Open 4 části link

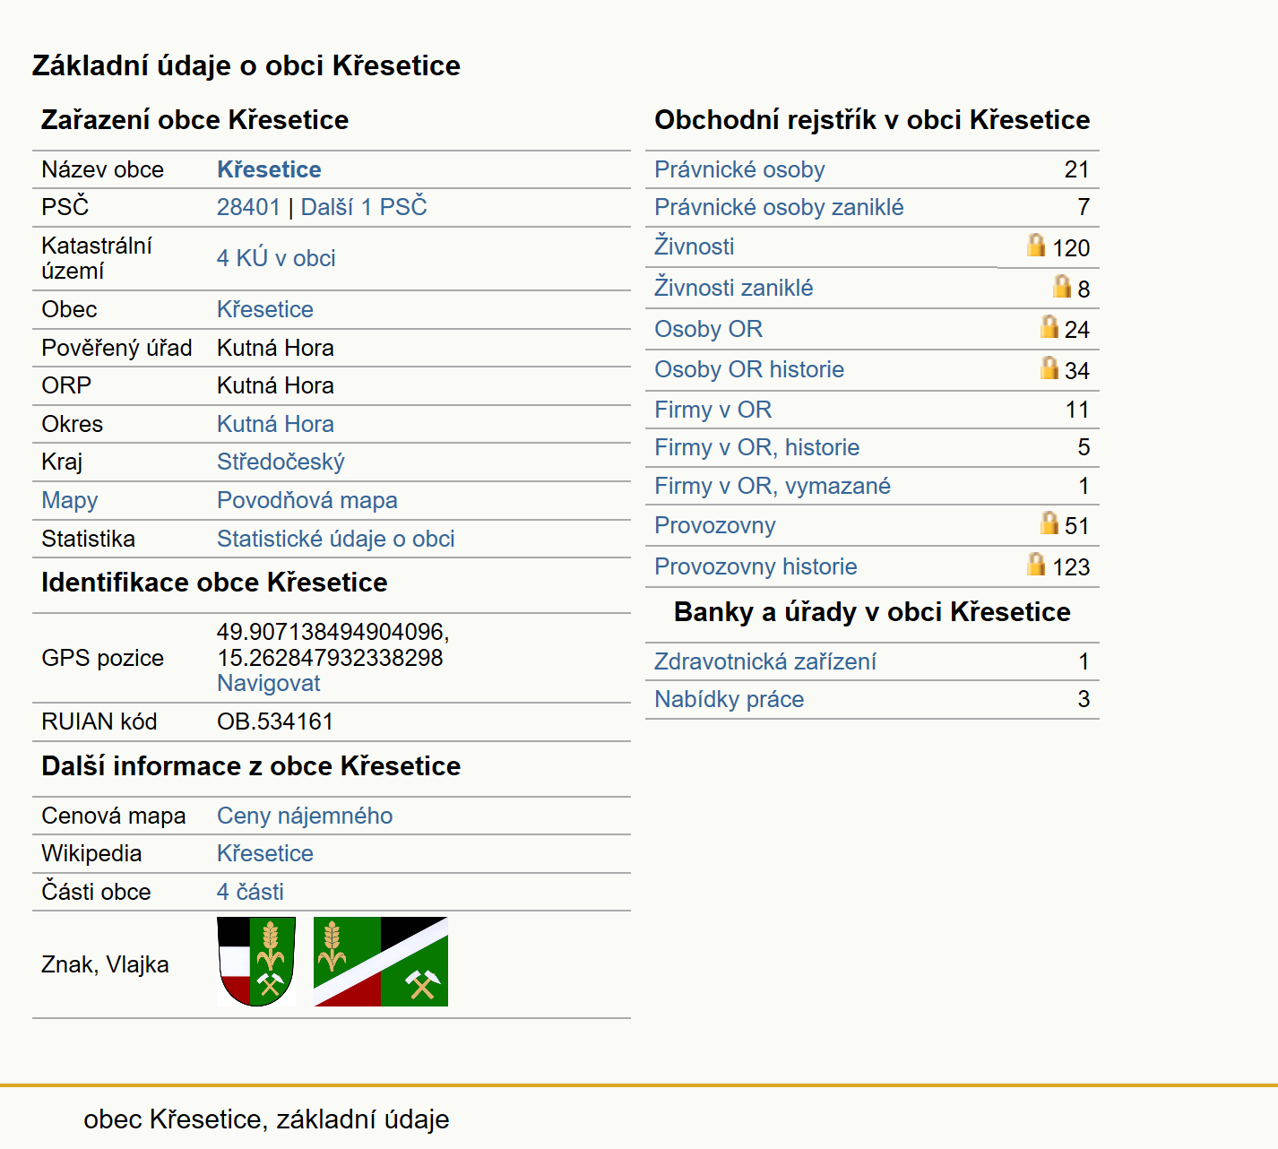250,892
